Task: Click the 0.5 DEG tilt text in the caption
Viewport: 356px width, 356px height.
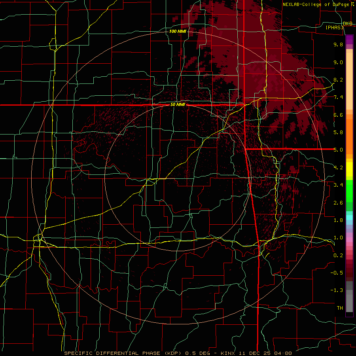Action: coord(197,353)
